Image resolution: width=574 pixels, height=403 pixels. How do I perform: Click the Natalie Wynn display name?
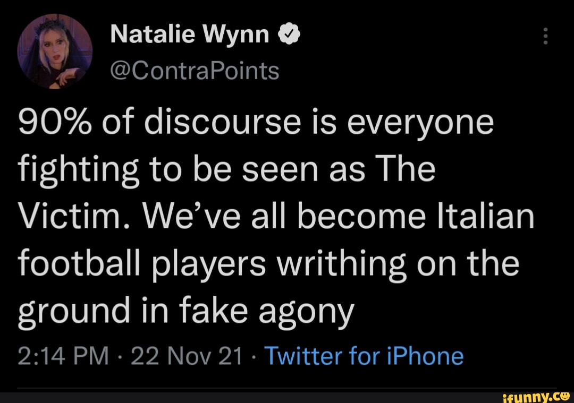pos(189,35)
